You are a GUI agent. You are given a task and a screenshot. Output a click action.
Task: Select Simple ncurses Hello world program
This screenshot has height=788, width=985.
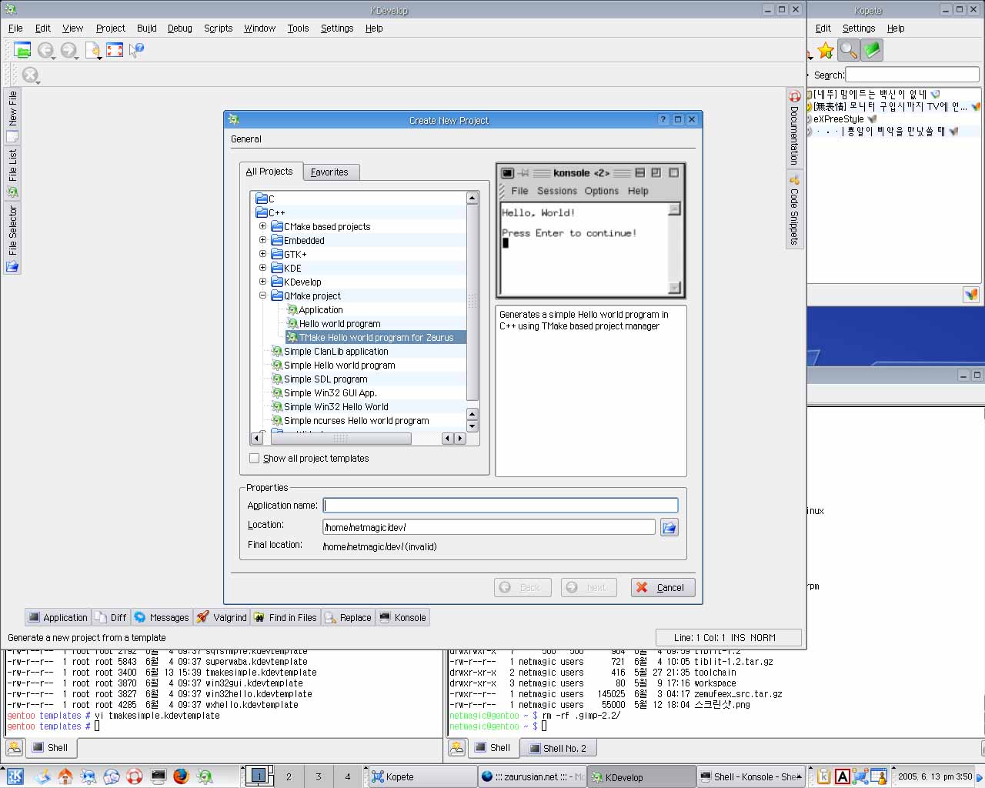pyautogui.click(x=356, y=421)
